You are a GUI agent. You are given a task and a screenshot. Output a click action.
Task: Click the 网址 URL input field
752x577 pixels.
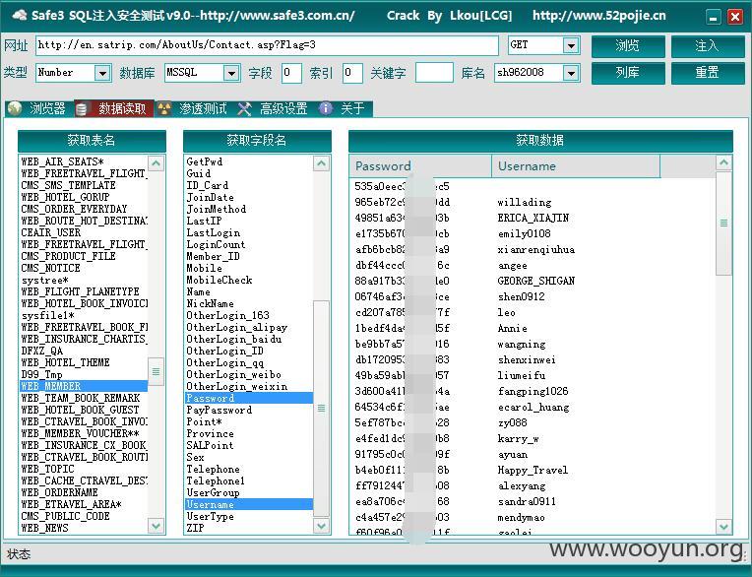[267, 45]
